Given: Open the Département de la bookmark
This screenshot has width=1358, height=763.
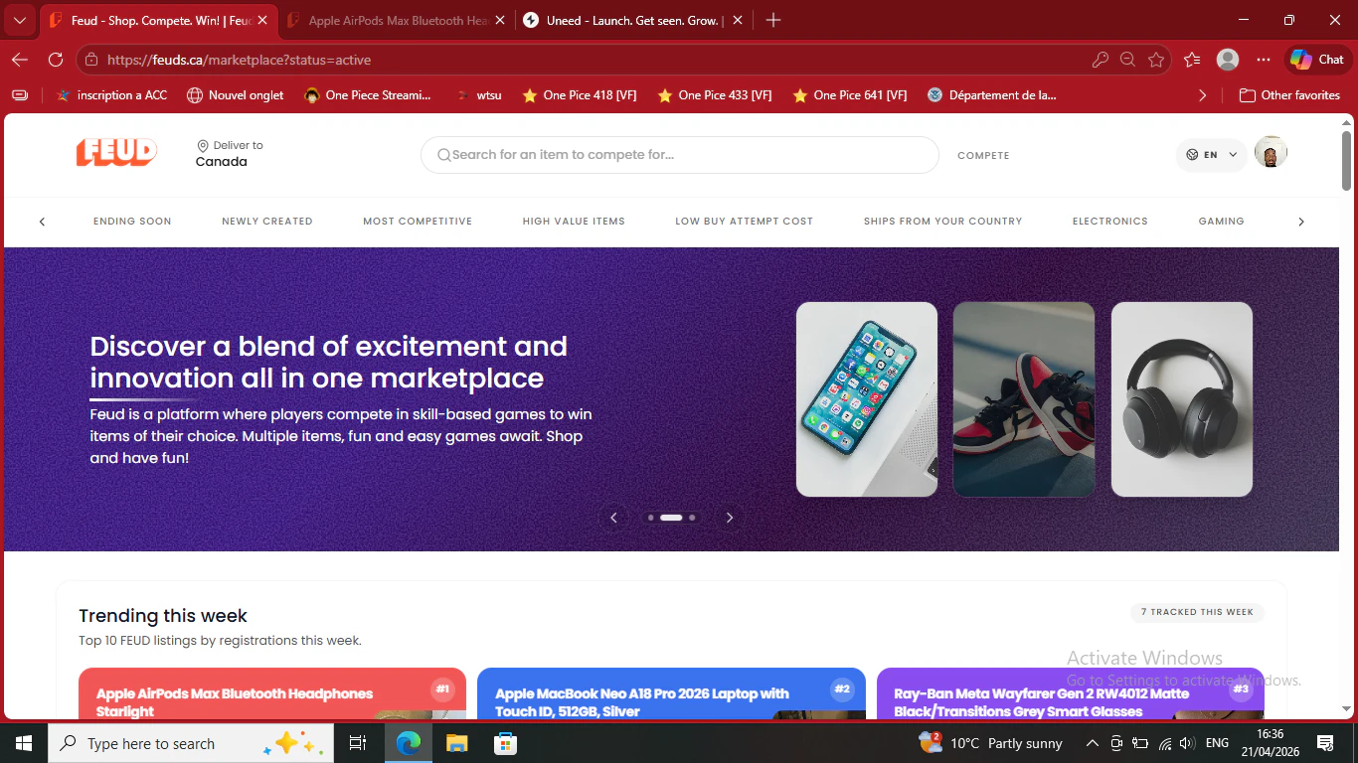Looking at the screenshot, I should pos(991,95).
